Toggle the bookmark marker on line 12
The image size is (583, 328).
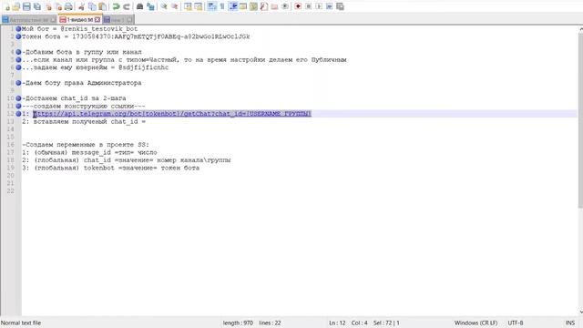pos(18,114)
